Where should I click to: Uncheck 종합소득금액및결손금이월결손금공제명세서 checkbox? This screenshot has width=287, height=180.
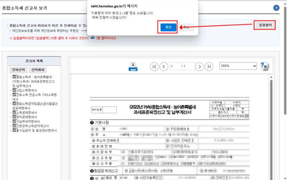pyautogui.click(x=14, y=104)
